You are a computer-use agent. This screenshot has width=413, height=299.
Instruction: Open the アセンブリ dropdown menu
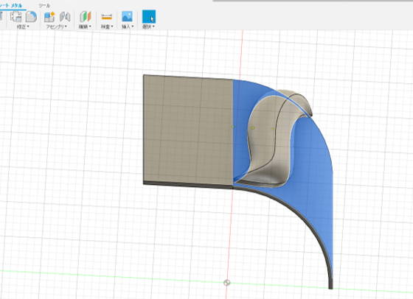coord(56,27)
